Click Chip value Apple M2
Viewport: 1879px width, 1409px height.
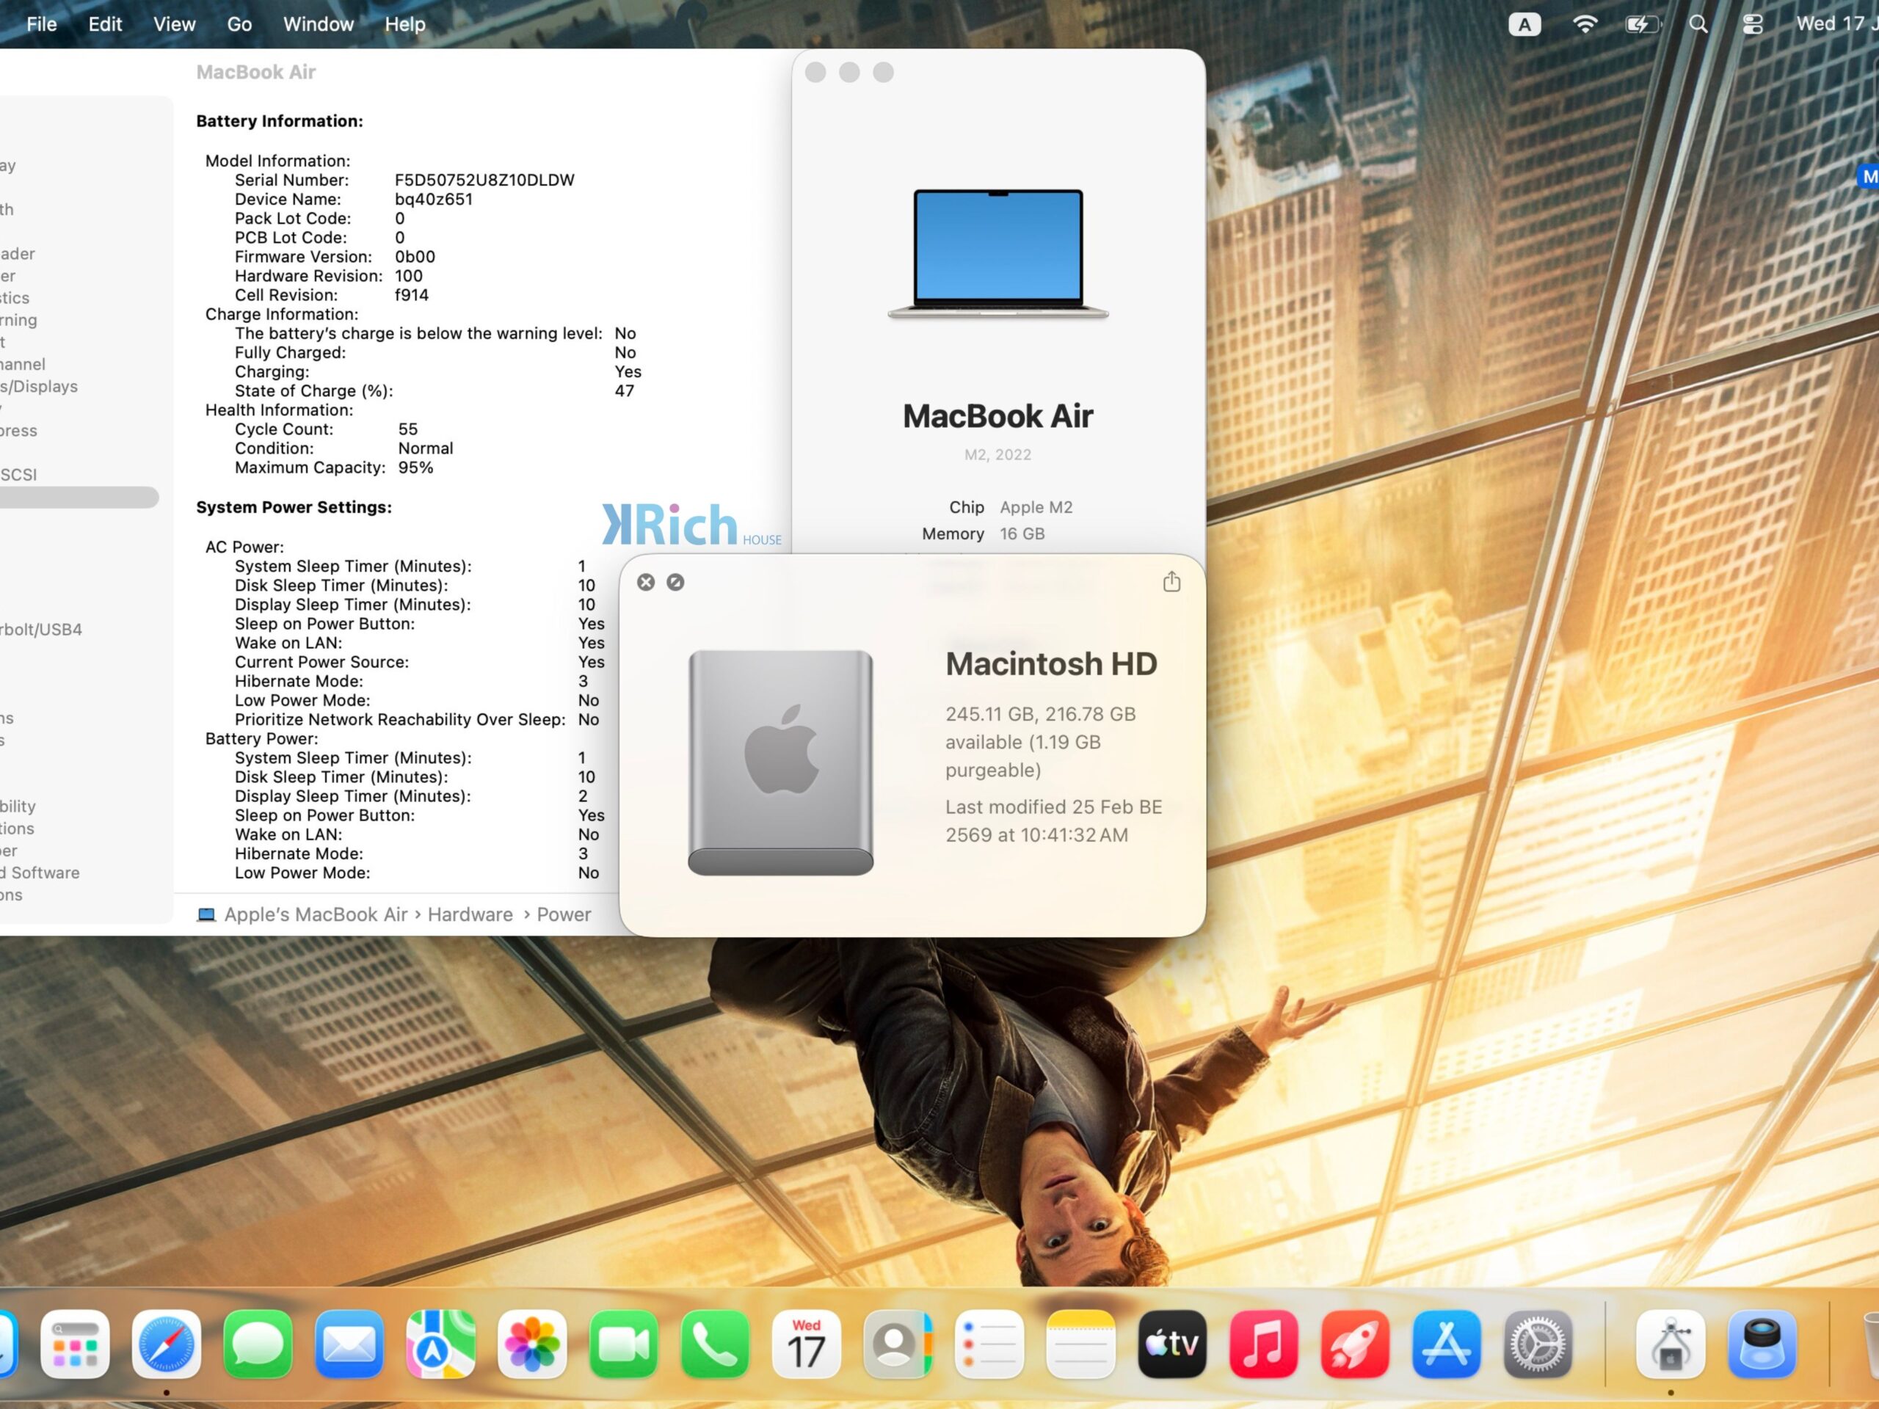(1036, 507)
